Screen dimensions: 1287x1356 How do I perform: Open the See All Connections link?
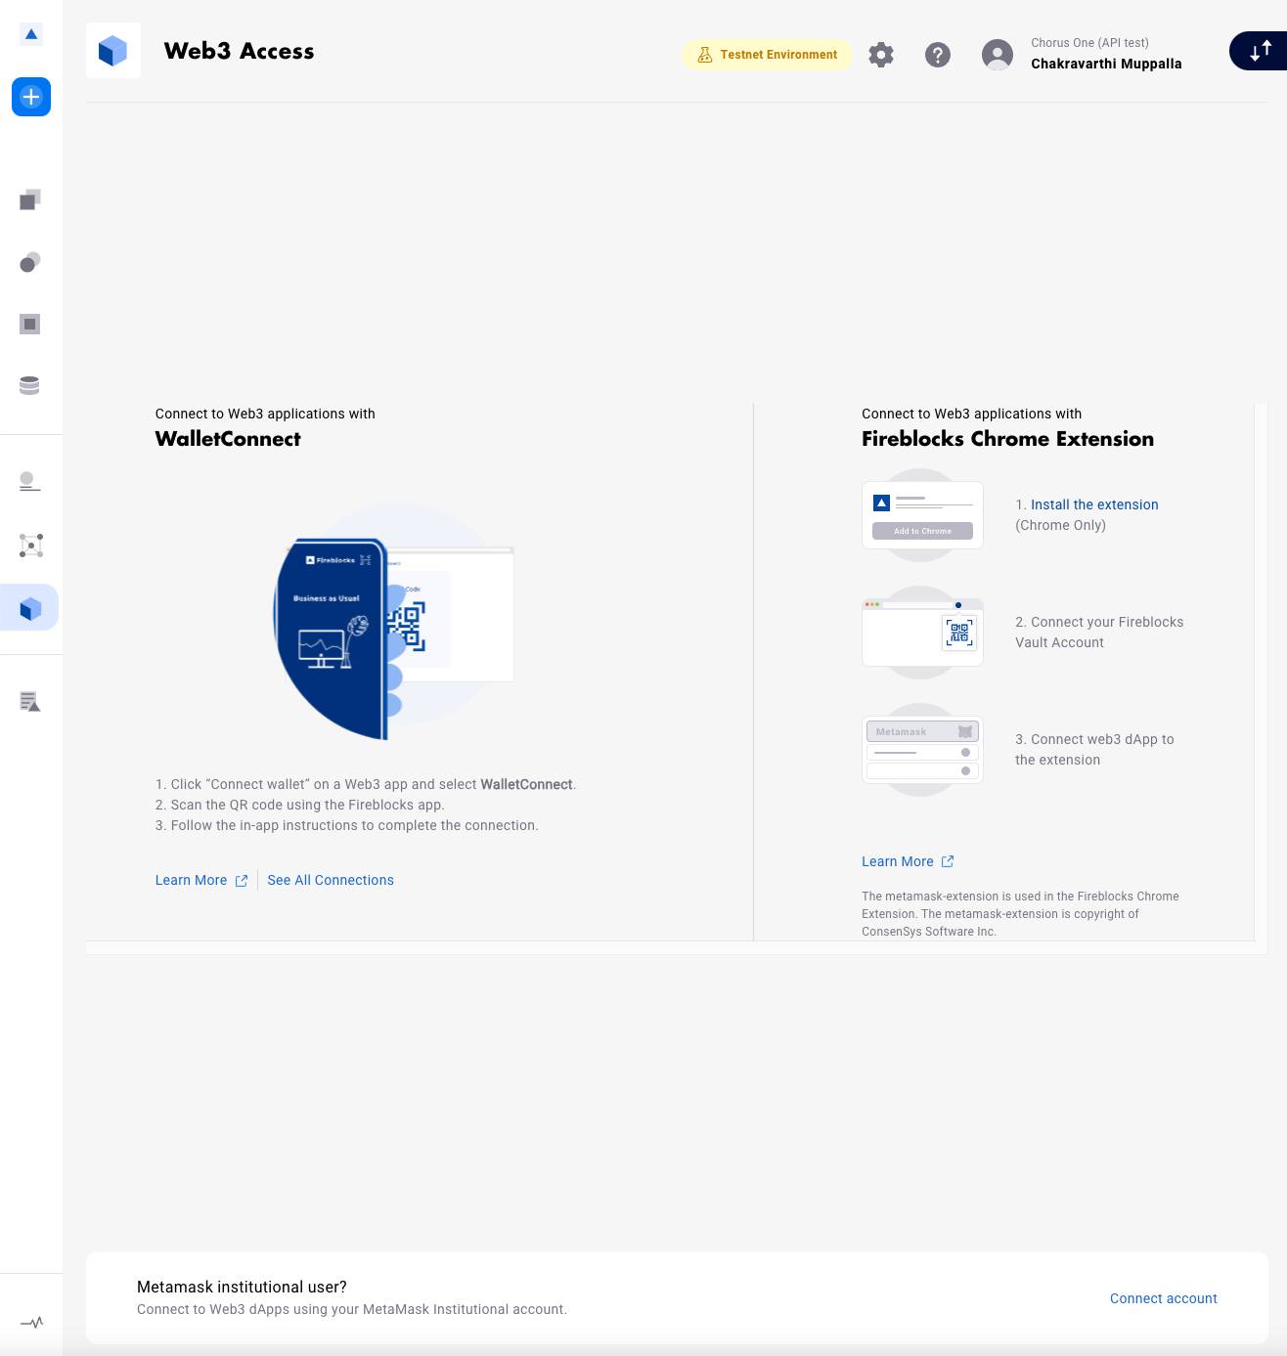click(x=331, y=880)
